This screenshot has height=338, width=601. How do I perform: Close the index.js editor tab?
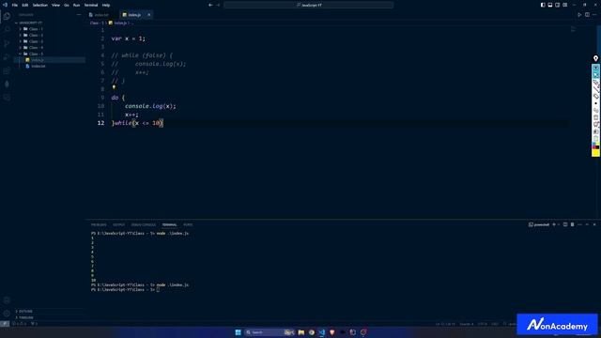tap(149, 15)
